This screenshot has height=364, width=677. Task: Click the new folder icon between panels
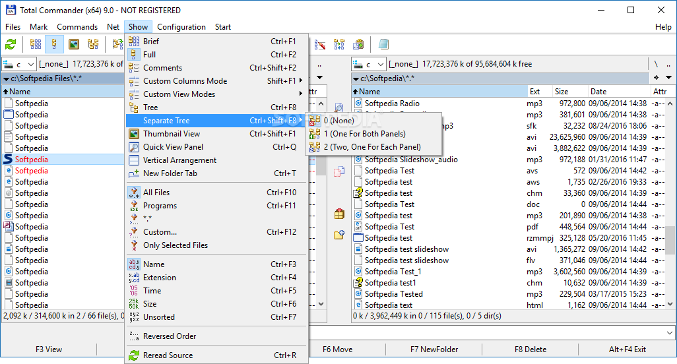point(339,235)
